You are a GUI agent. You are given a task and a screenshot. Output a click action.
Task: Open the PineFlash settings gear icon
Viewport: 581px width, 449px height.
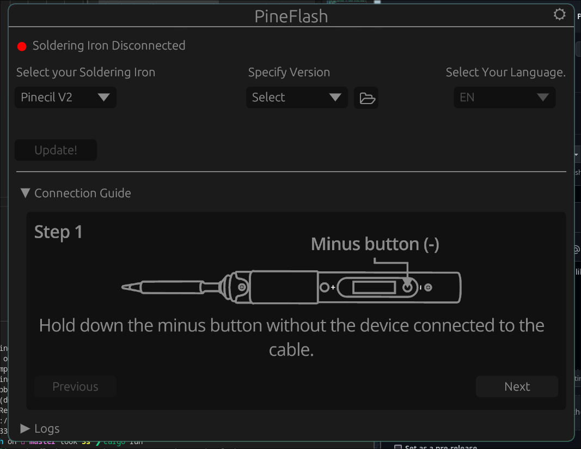(x=559, y=15)
